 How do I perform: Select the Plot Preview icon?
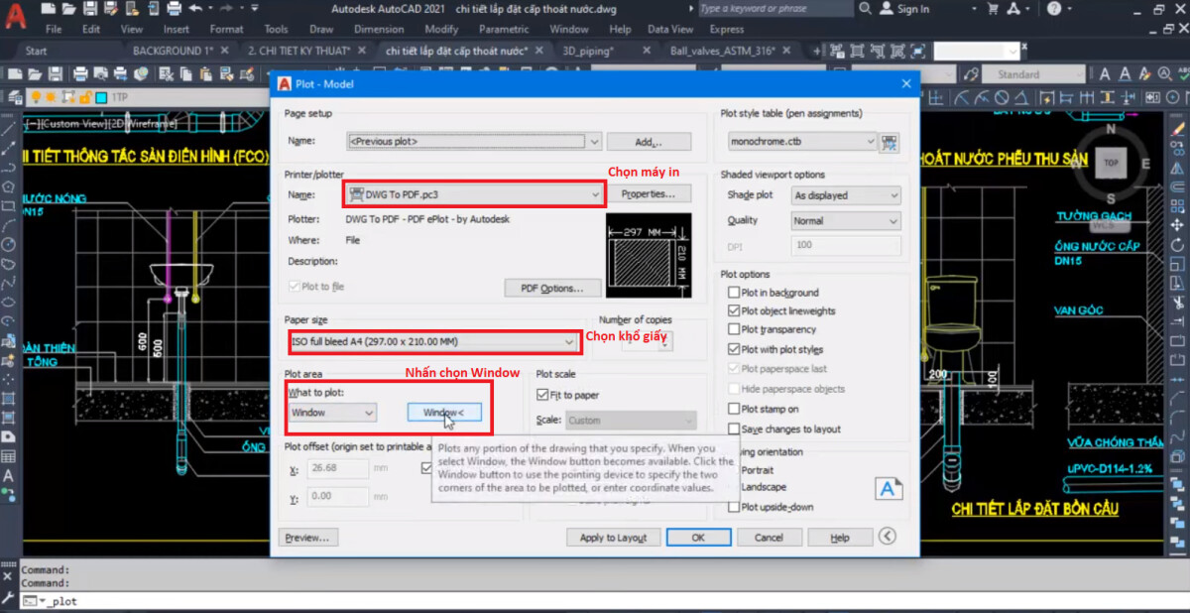pyautogui.click(x=101, y=73)
